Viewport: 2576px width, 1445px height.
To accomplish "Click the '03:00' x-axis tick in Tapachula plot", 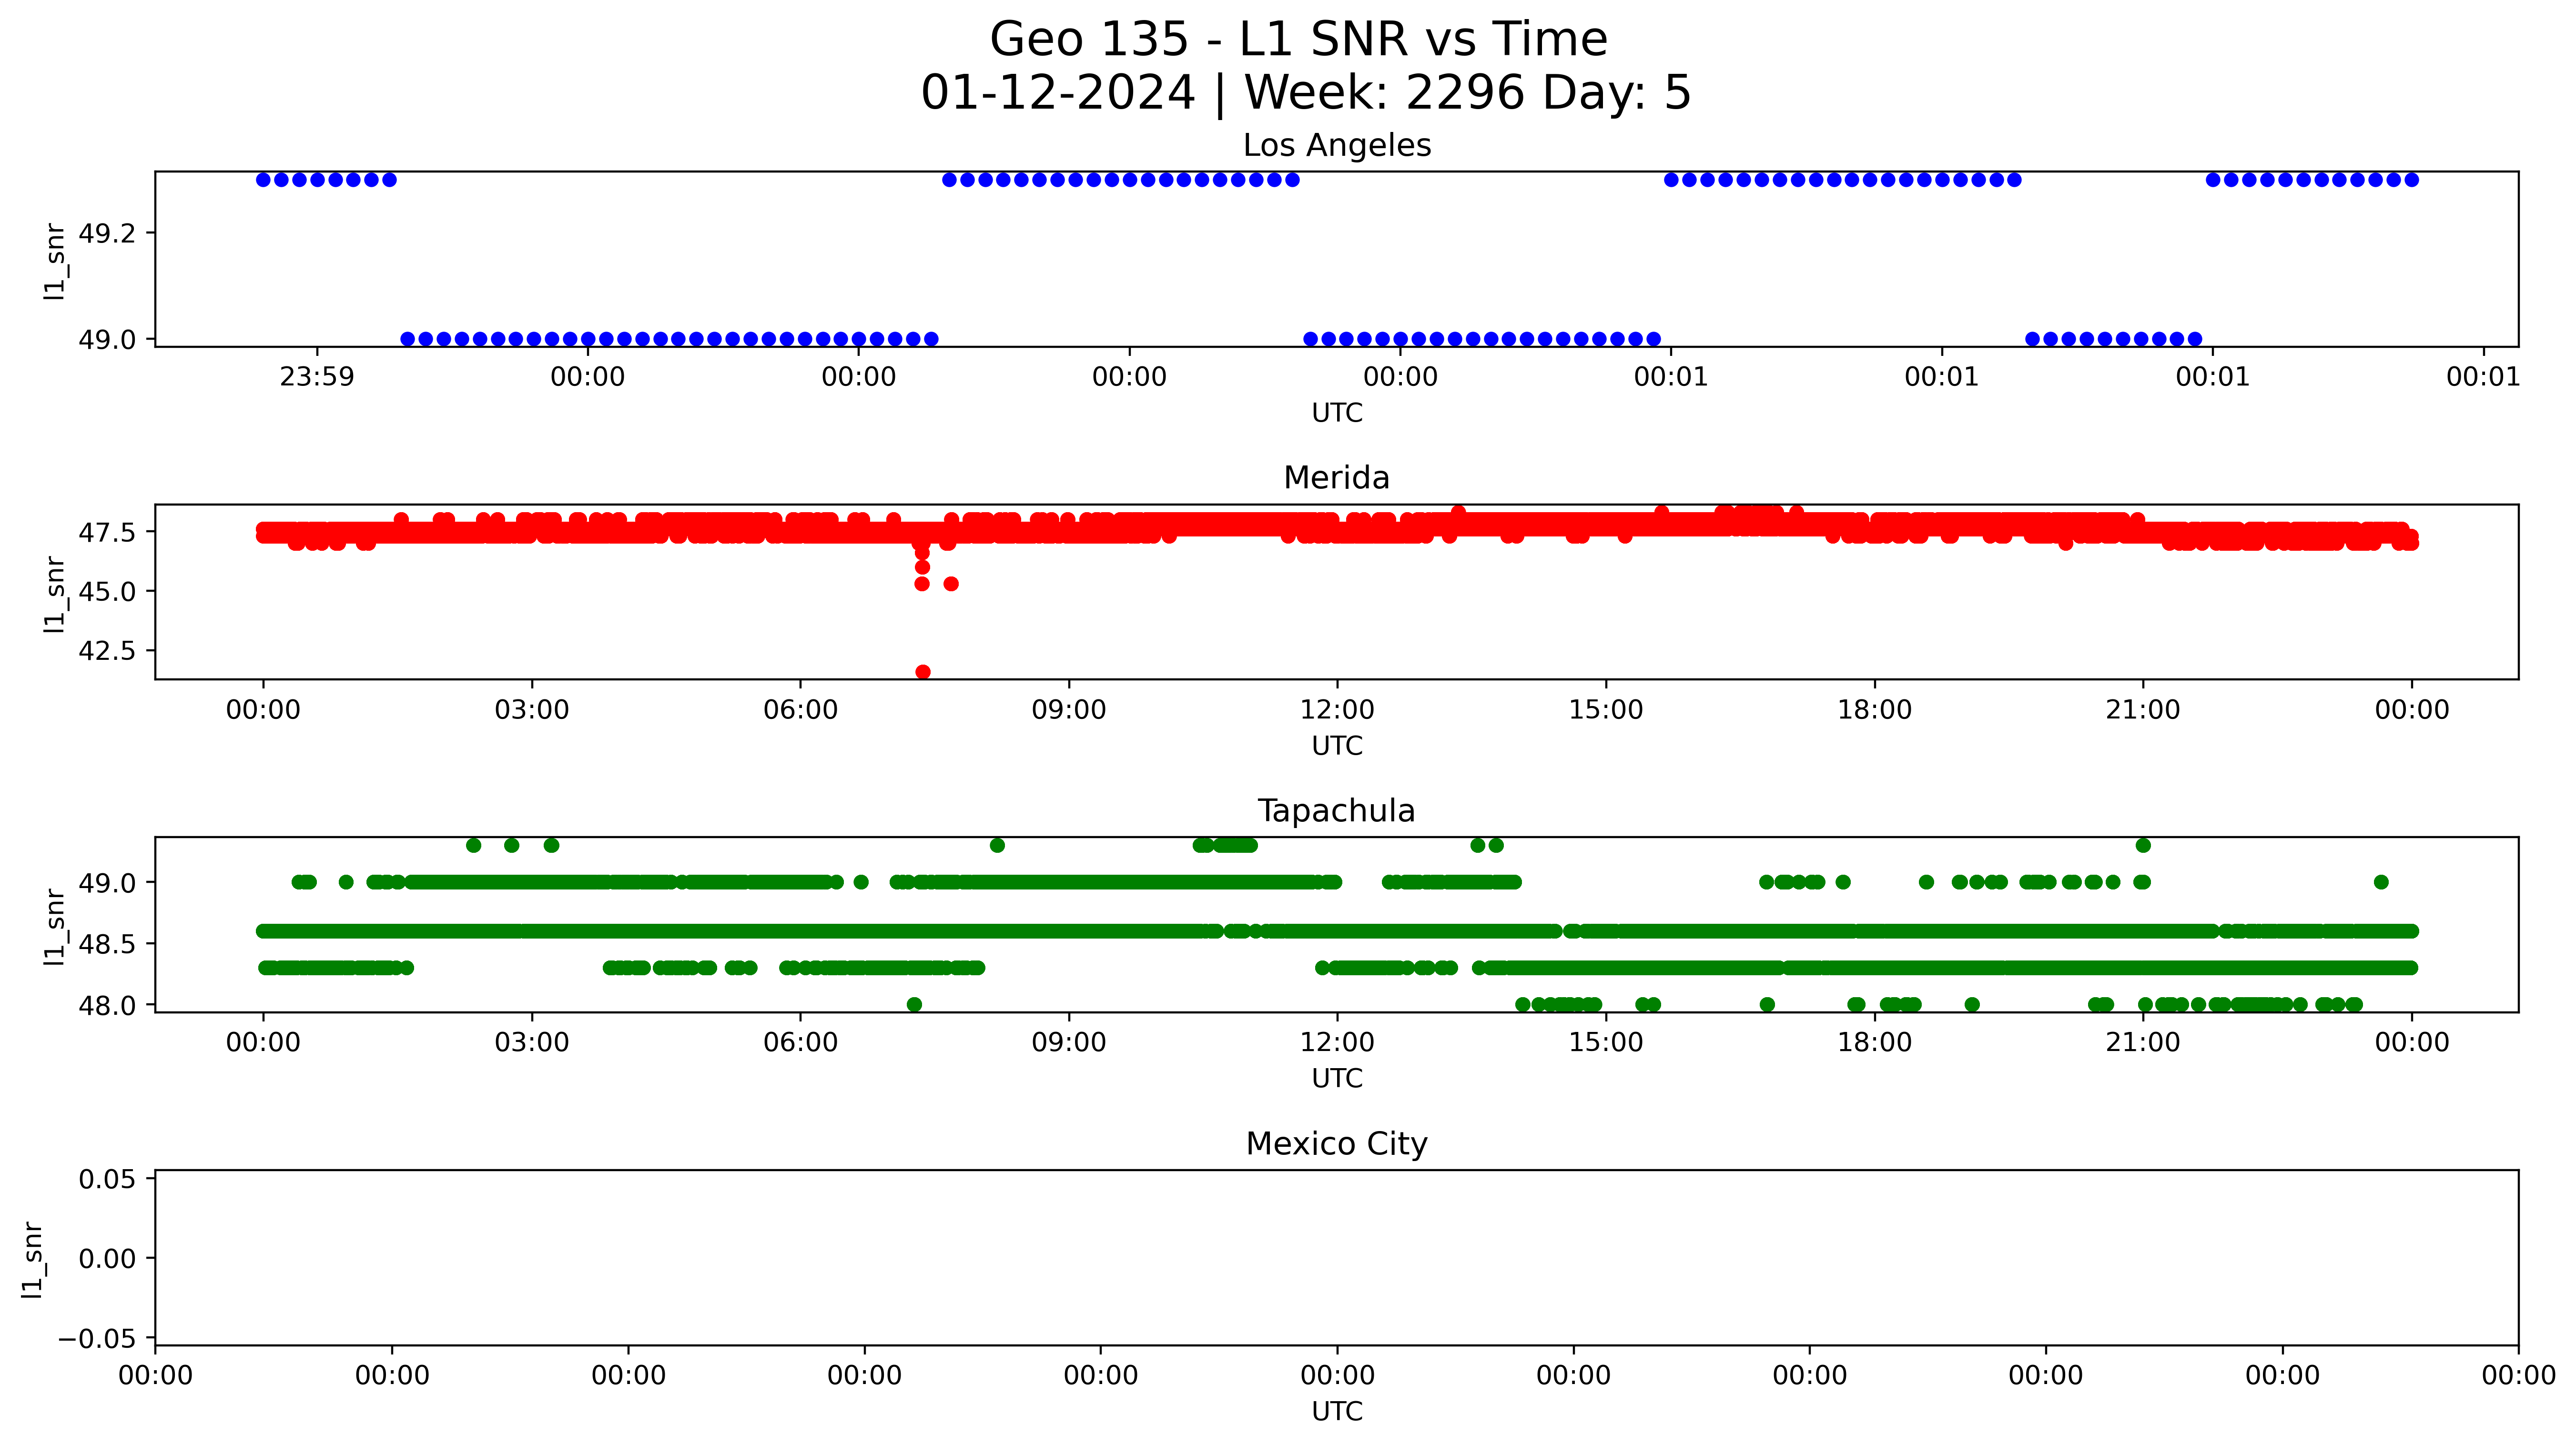I will [532, 1043].
